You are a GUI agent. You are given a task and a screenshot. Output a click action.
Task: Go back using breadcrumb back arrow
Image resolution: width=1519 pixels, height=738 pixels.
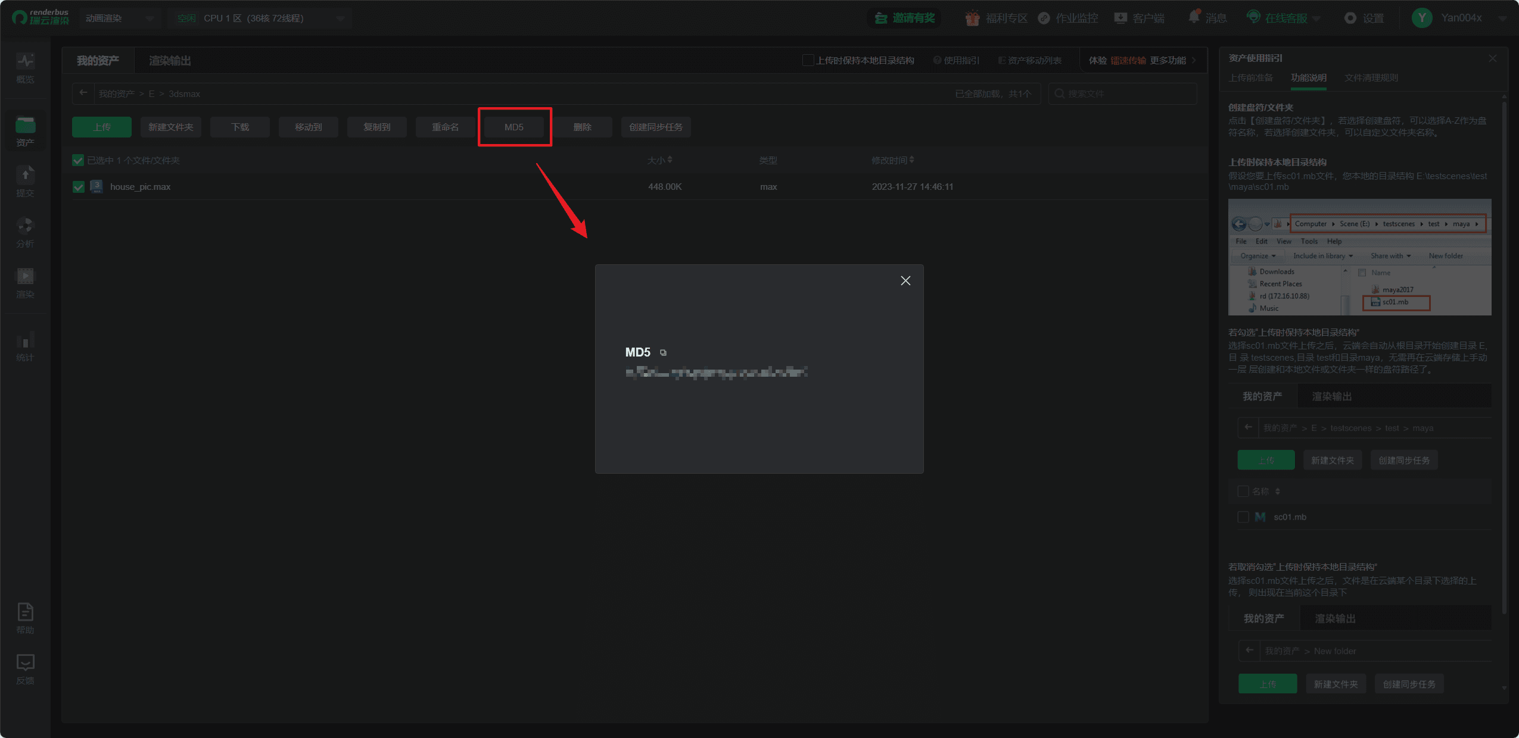pos(83,93)
